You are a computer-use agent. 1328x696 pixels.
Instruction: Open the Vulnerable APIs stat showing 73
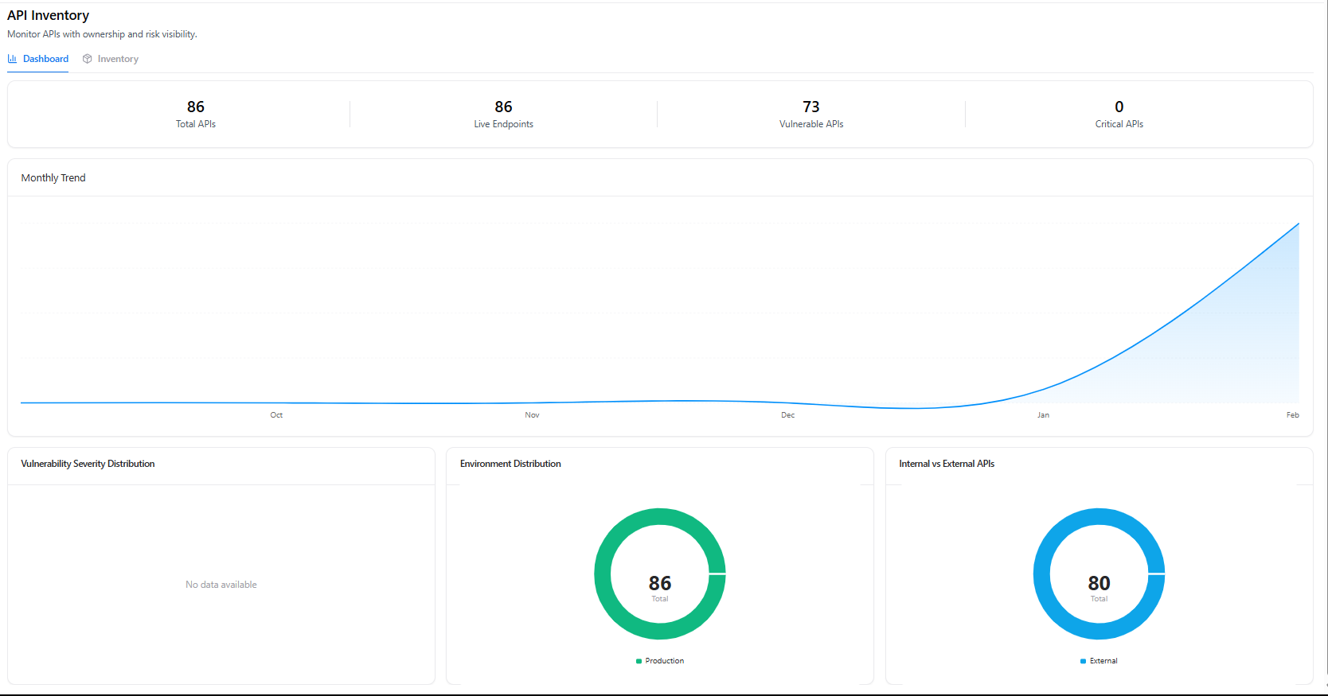point(810,114)
